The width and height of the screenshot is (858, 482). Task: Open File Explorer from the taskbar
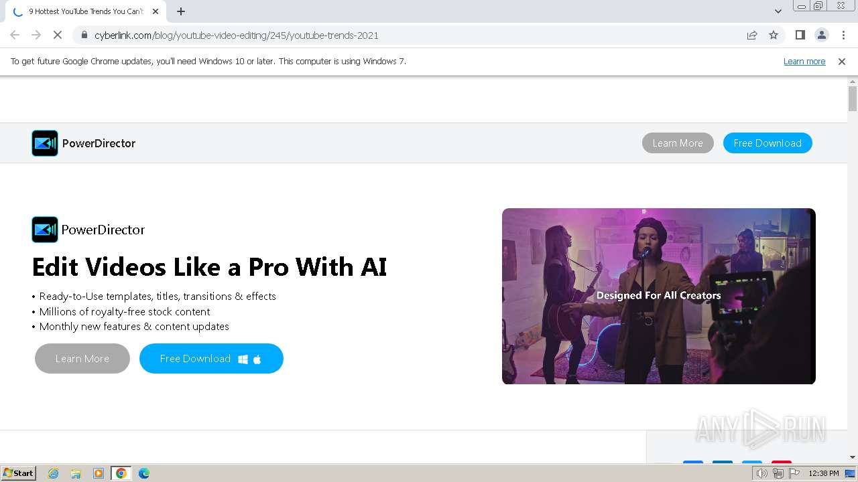point(76,473)
